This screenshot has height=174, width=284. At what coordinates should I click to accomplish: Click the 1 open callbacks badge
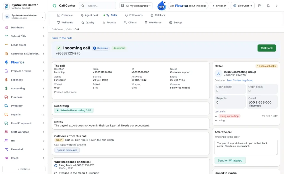(x=267, y=66)
